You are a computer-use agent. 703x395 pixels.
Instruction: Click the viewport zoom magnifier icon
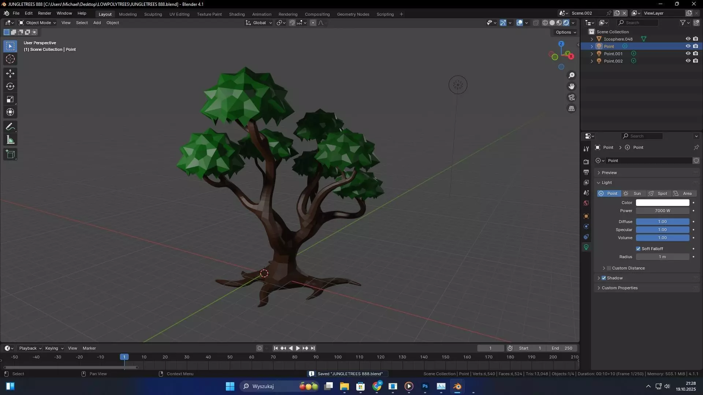[572, 75]
